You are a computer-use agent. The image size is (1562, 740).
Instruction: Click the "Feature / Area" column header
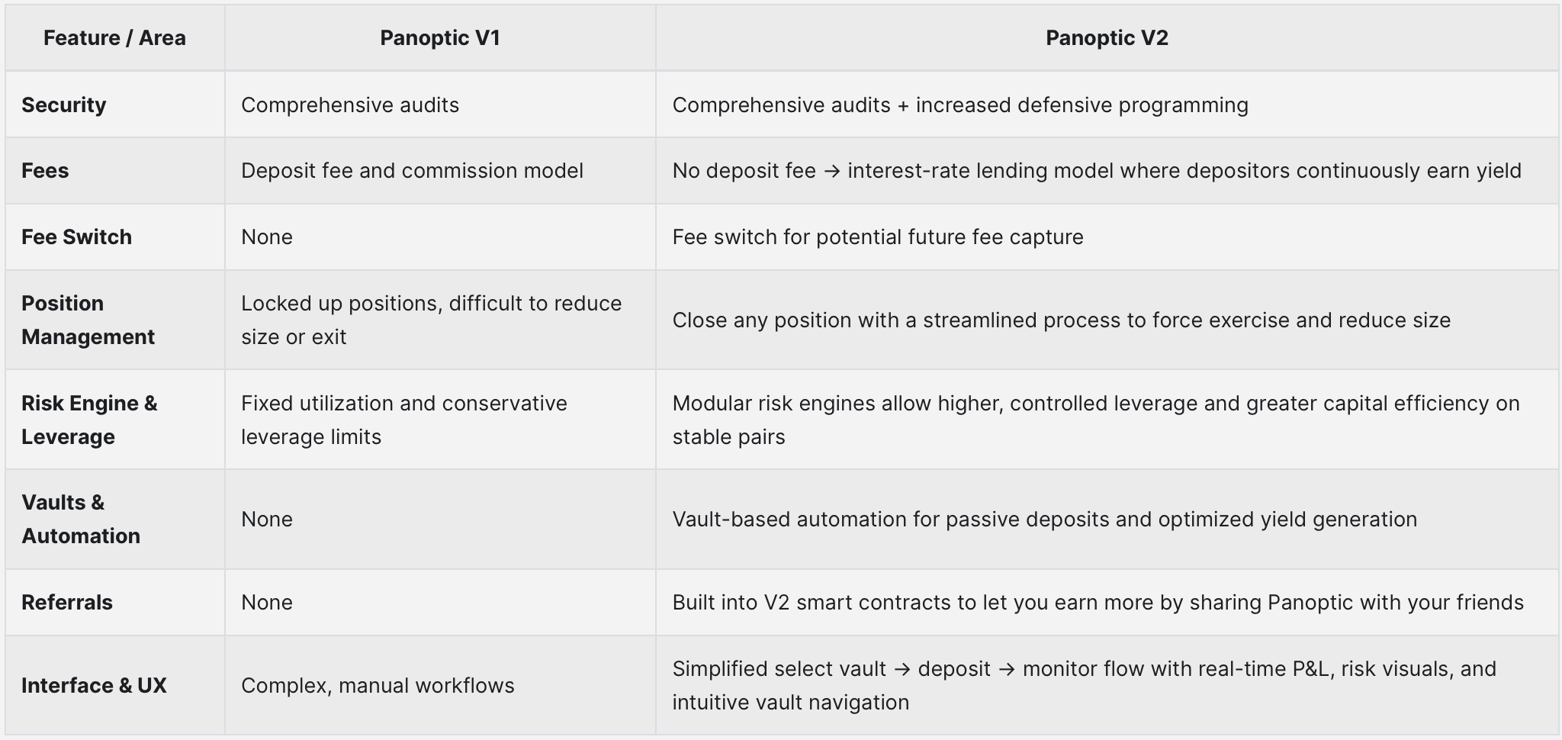click(x=114, y=38)
